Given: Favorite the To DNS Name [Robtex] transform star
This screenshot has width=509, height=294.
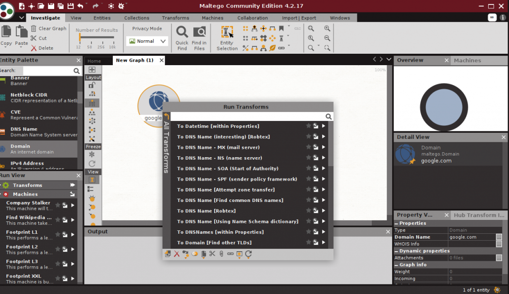Looking at the screenshot, I should pos(308,210).
